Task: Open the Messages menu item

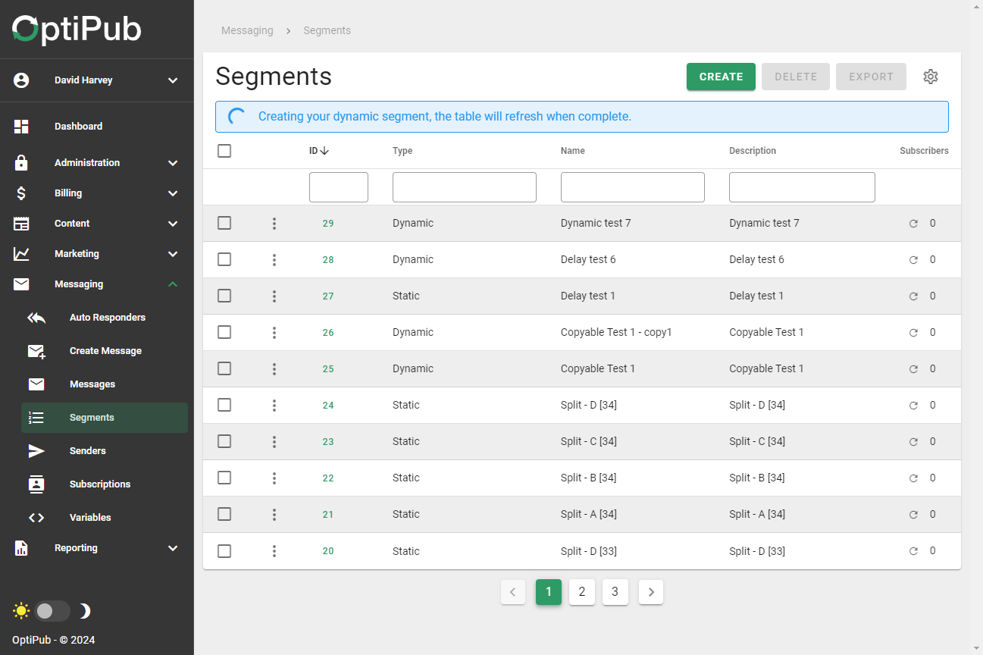Action: coord(105,384)
